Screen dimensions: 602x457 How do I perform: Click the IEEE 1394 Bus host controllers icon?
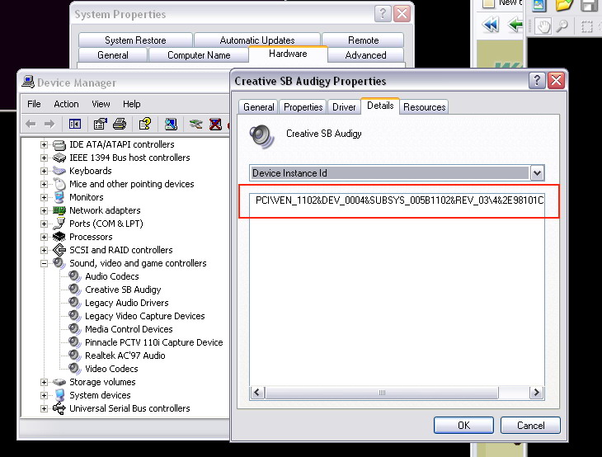[59, 158]
